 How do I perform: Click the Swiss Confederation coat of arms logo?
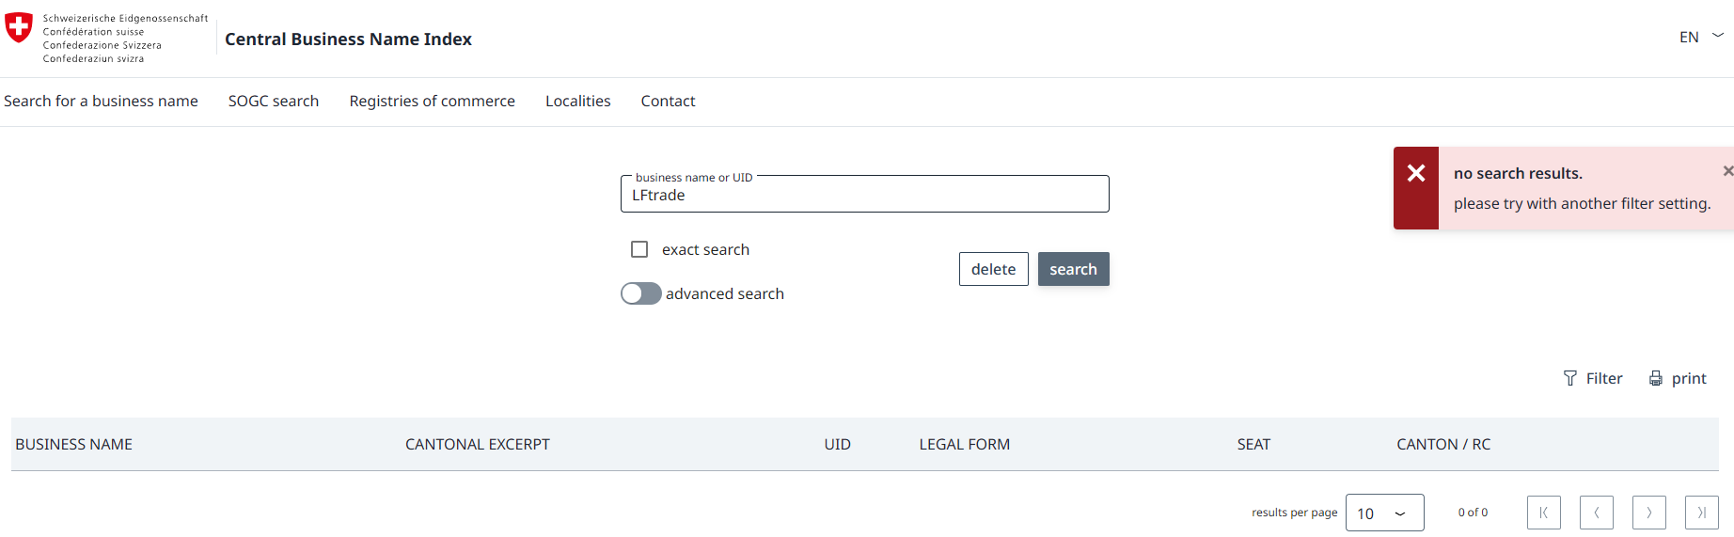(19, 27)
